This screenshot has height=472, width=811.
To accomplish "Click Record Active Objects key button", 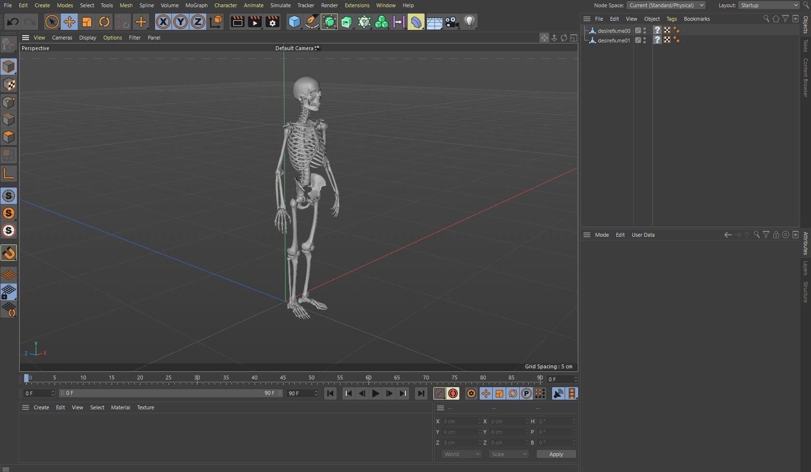I will (x=439, y=393).
